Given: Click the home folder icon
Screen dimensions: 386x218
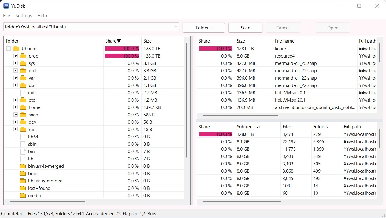Looking at the screenshot, I should [23, 107].
